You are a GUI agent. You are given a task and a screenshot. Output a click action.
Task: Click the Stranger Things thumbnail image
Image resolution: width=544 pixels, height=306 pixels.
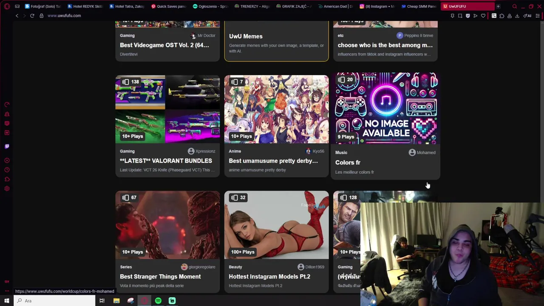tap(167, 225)
